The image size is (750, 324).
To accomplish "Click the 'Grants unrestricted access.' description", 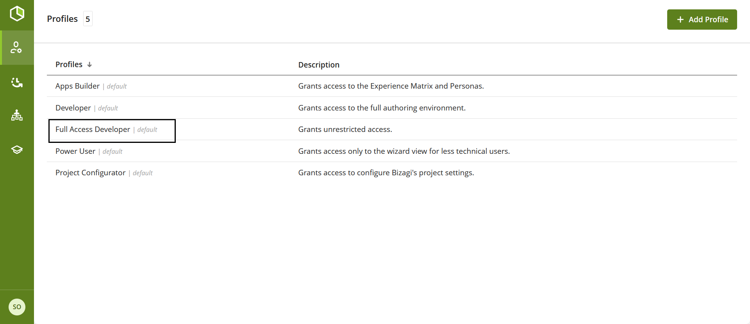I will tap(345, 130).
